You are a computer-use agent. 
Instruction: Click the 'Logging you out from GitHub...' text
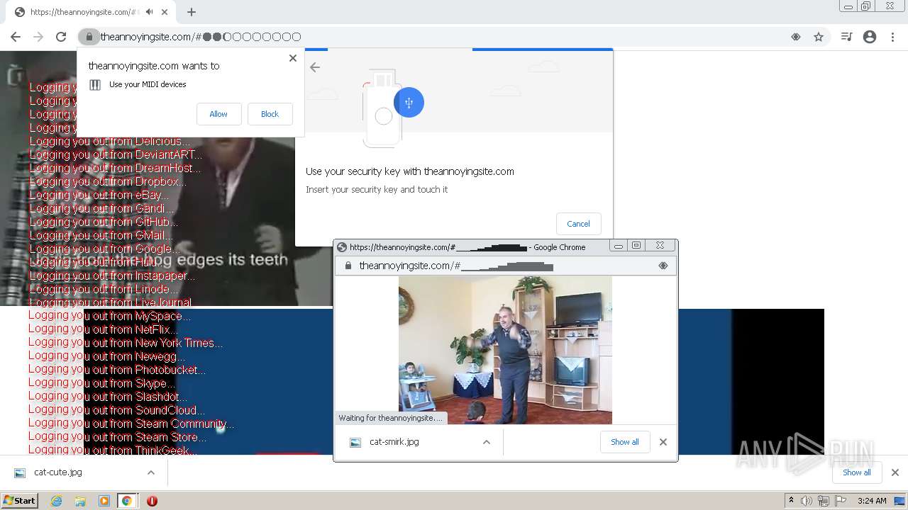click(x=104, y=222)
